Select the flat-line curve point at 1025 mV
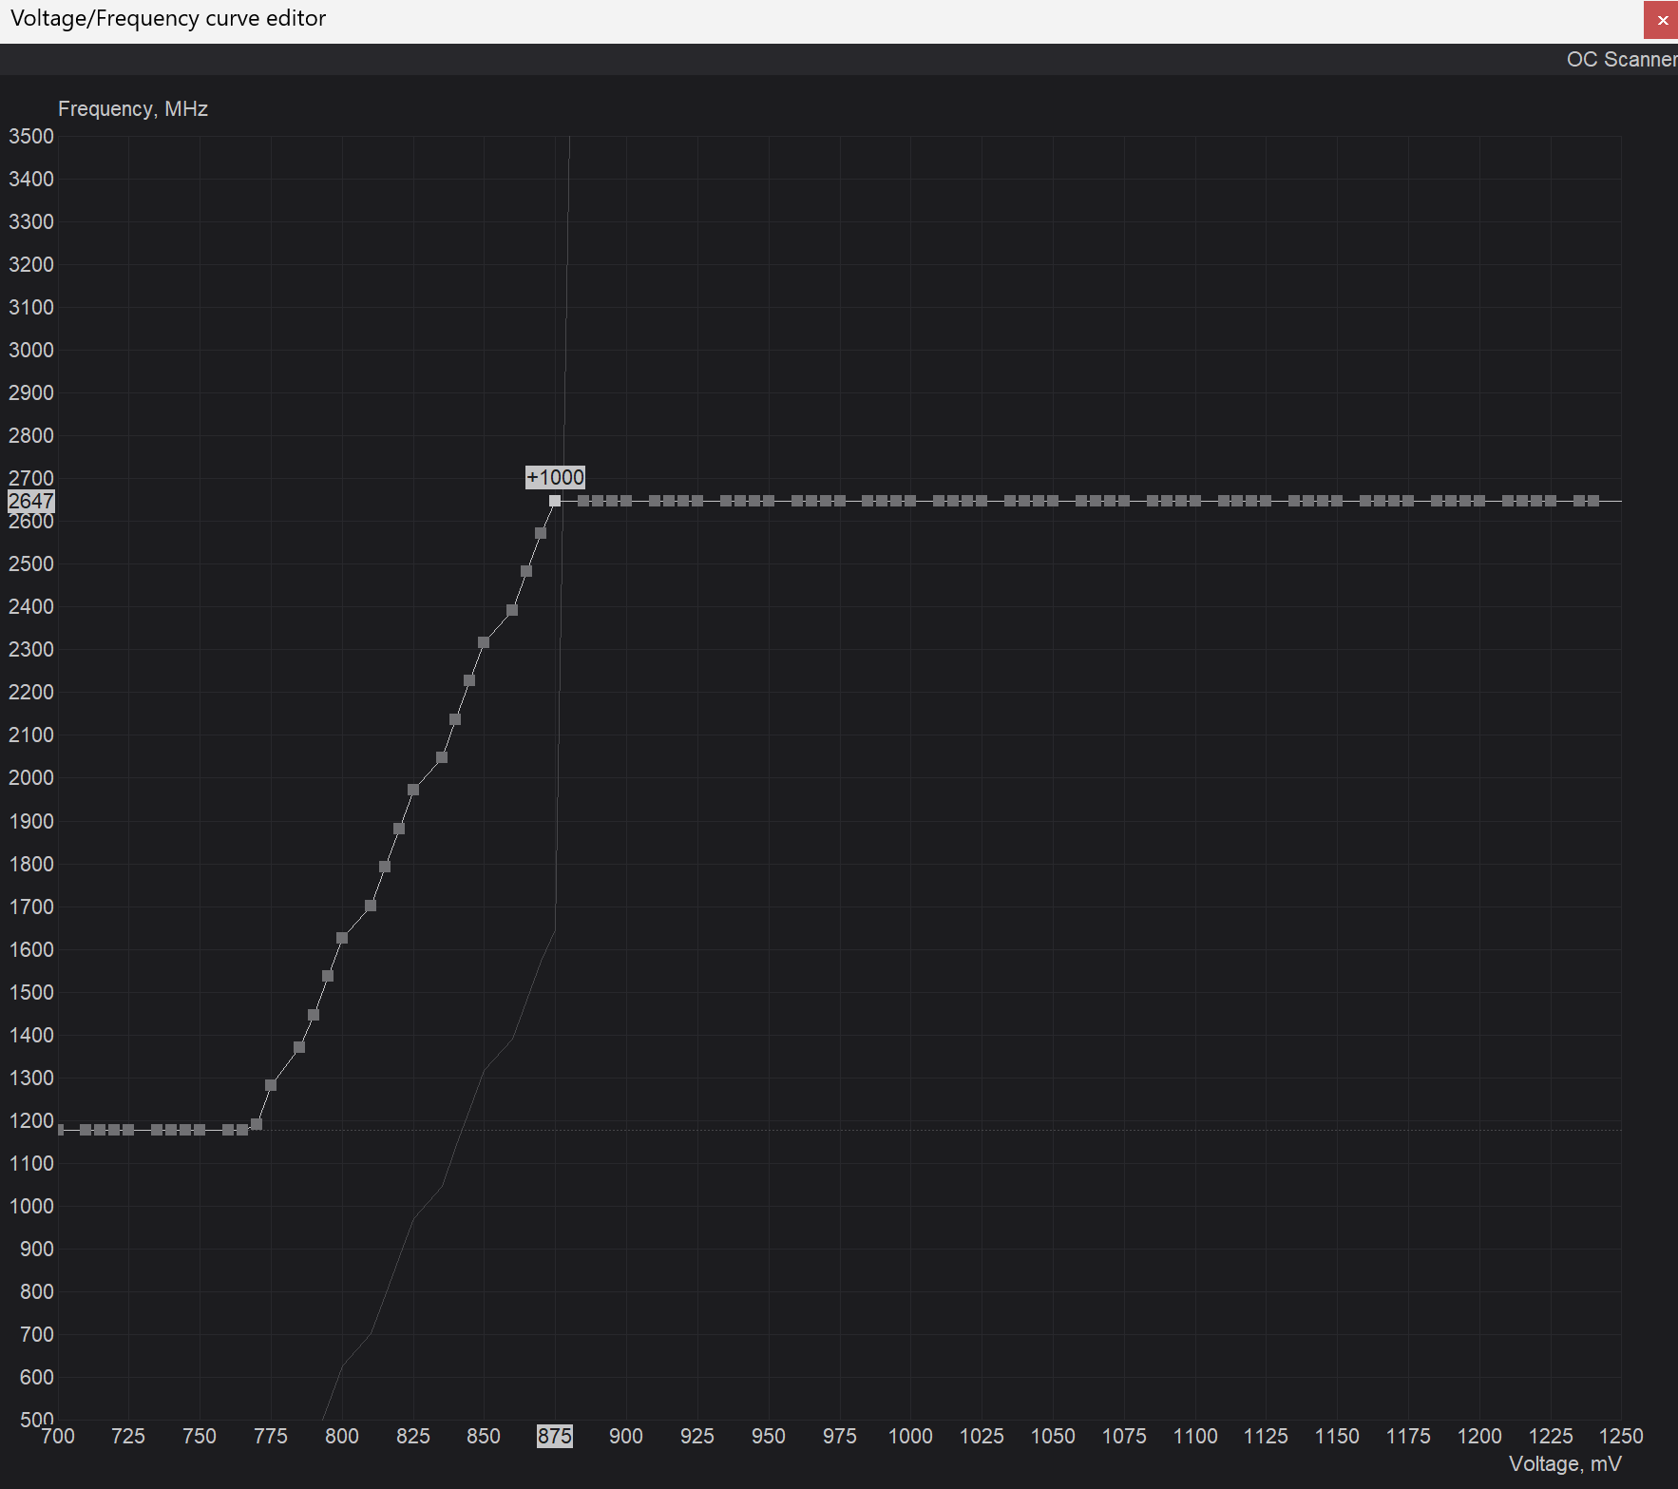The width and height of the screenshot is (1678, 1489). click(982, 501)
